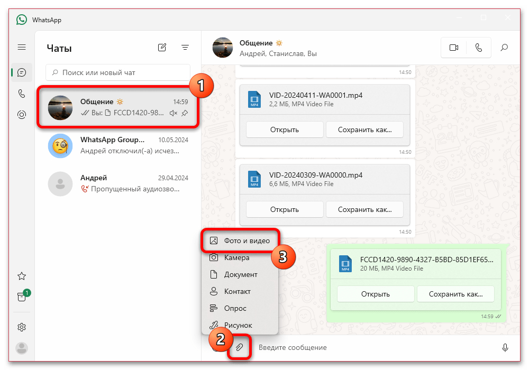Click the file name VID-20240411-WA0001.mp4

point(316,95)
